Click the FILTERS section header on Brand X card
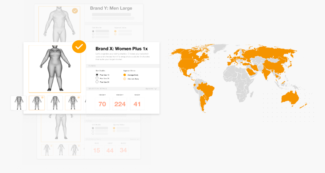The width and height of the screenshot is (325, 173). (123, 66)
